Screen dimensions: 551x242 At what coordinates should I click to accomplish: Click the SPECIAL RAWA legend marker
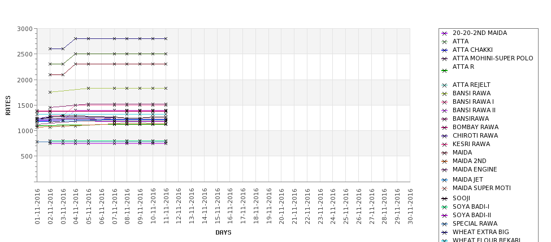point(445,224)
